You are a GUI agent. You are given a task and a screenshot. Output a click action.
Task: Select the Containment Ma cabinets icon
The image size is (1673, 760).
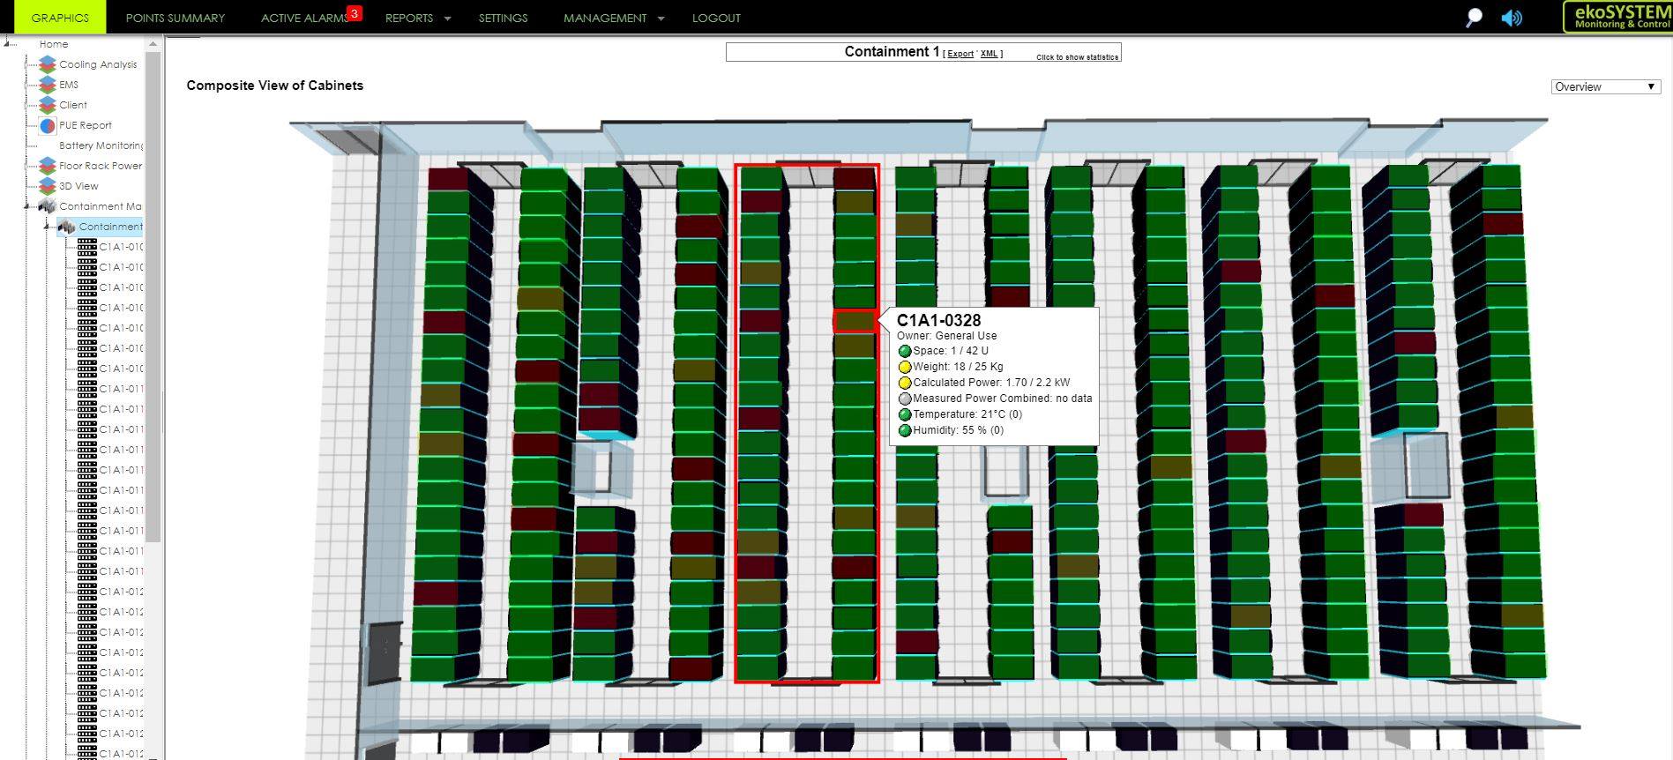[x=48, y=206]
